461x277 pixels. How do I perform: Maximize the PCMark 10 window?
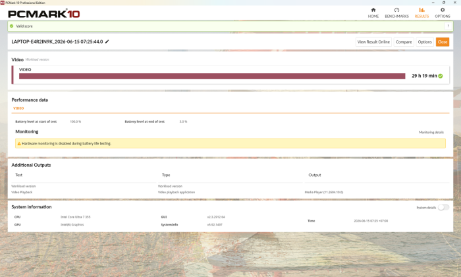point(444,3)
